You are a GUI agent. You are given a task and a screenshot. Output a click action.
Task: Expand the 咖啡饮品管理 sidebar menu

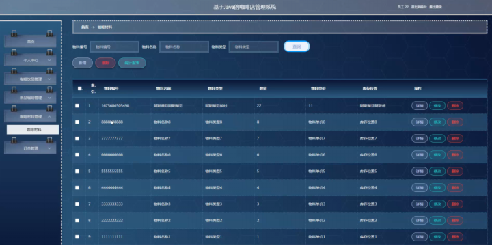30,79
